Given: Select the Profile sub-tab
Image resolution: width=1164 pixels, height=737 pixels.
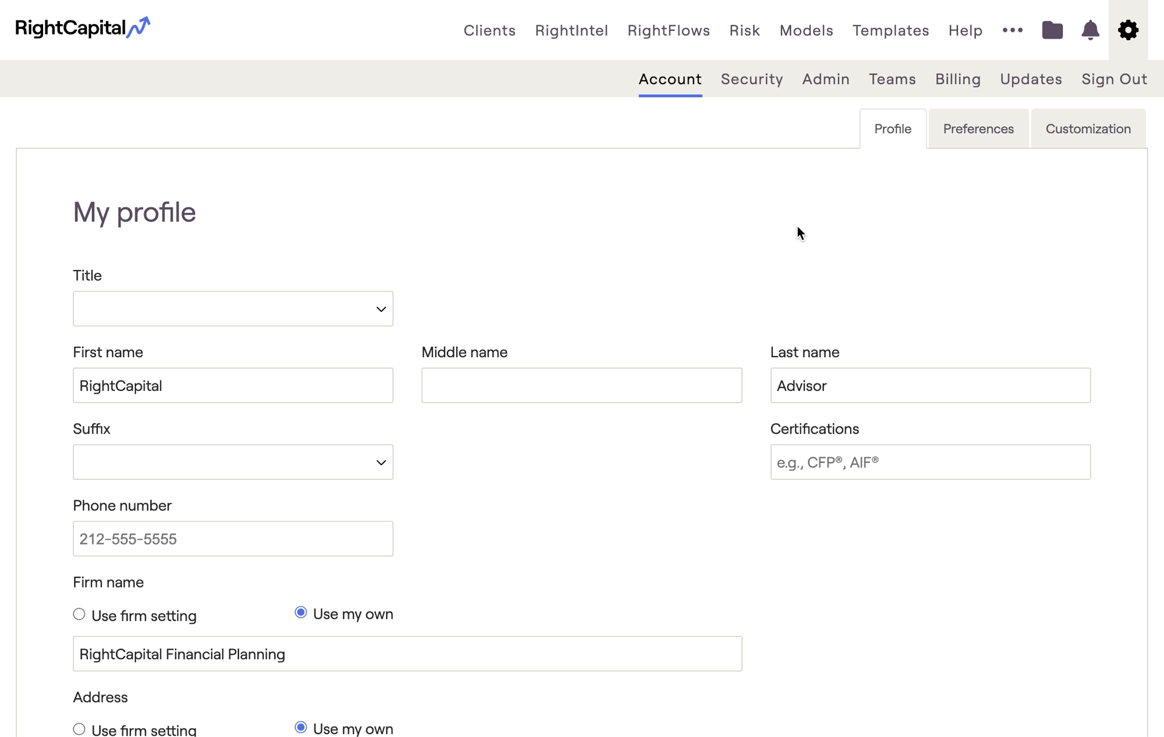Looking at the screenshot, I should [893, 129].
